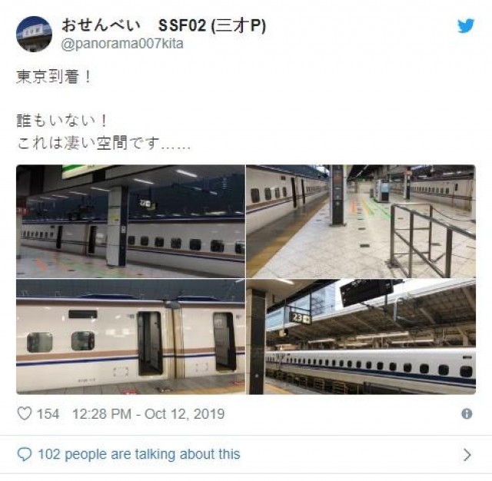Open the author's profile avatar

point(34,34)
